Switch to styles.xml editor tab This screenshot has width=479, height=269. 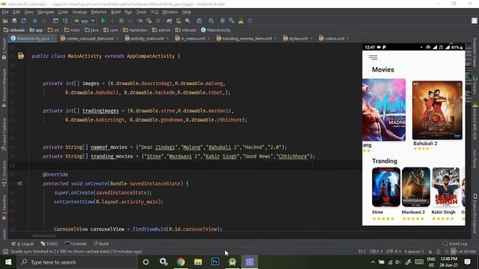(x=298, y=38)
